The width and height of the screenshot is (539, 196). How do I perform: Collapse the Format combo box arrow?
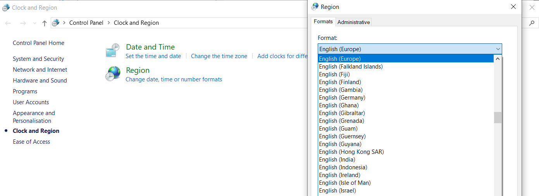pos(498,49)
